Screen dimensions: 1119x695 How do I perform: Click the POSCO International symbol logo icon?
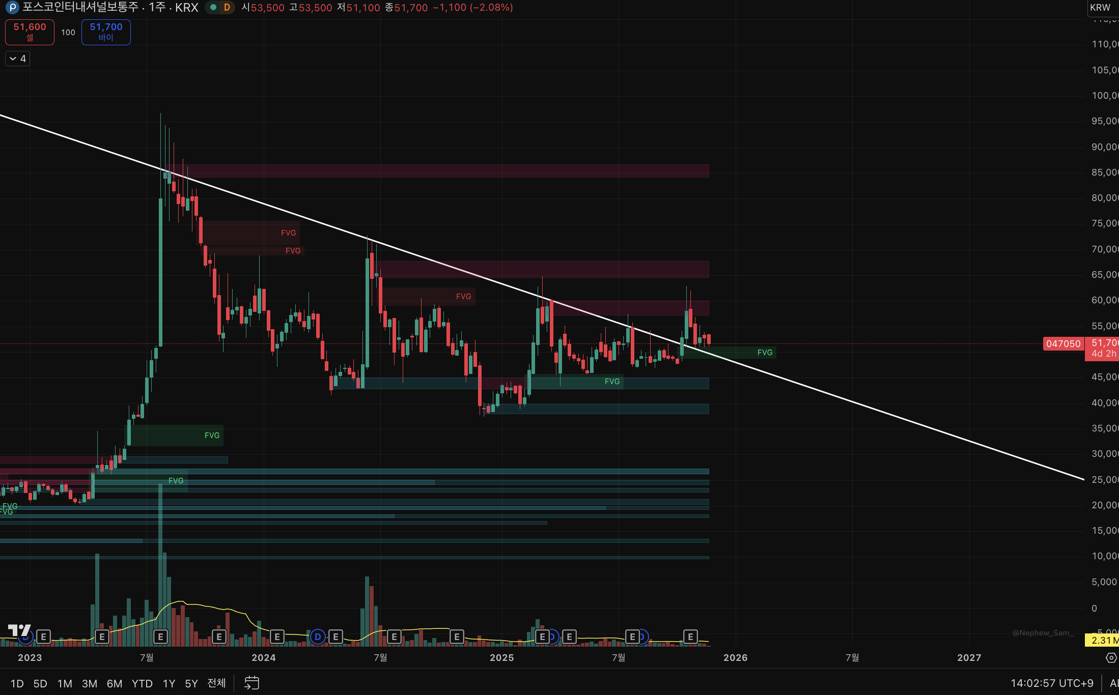coord(12,8)
